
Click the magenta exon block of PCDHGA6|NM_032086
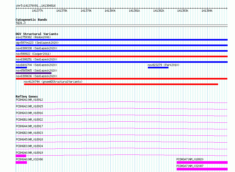pos(21,162)
